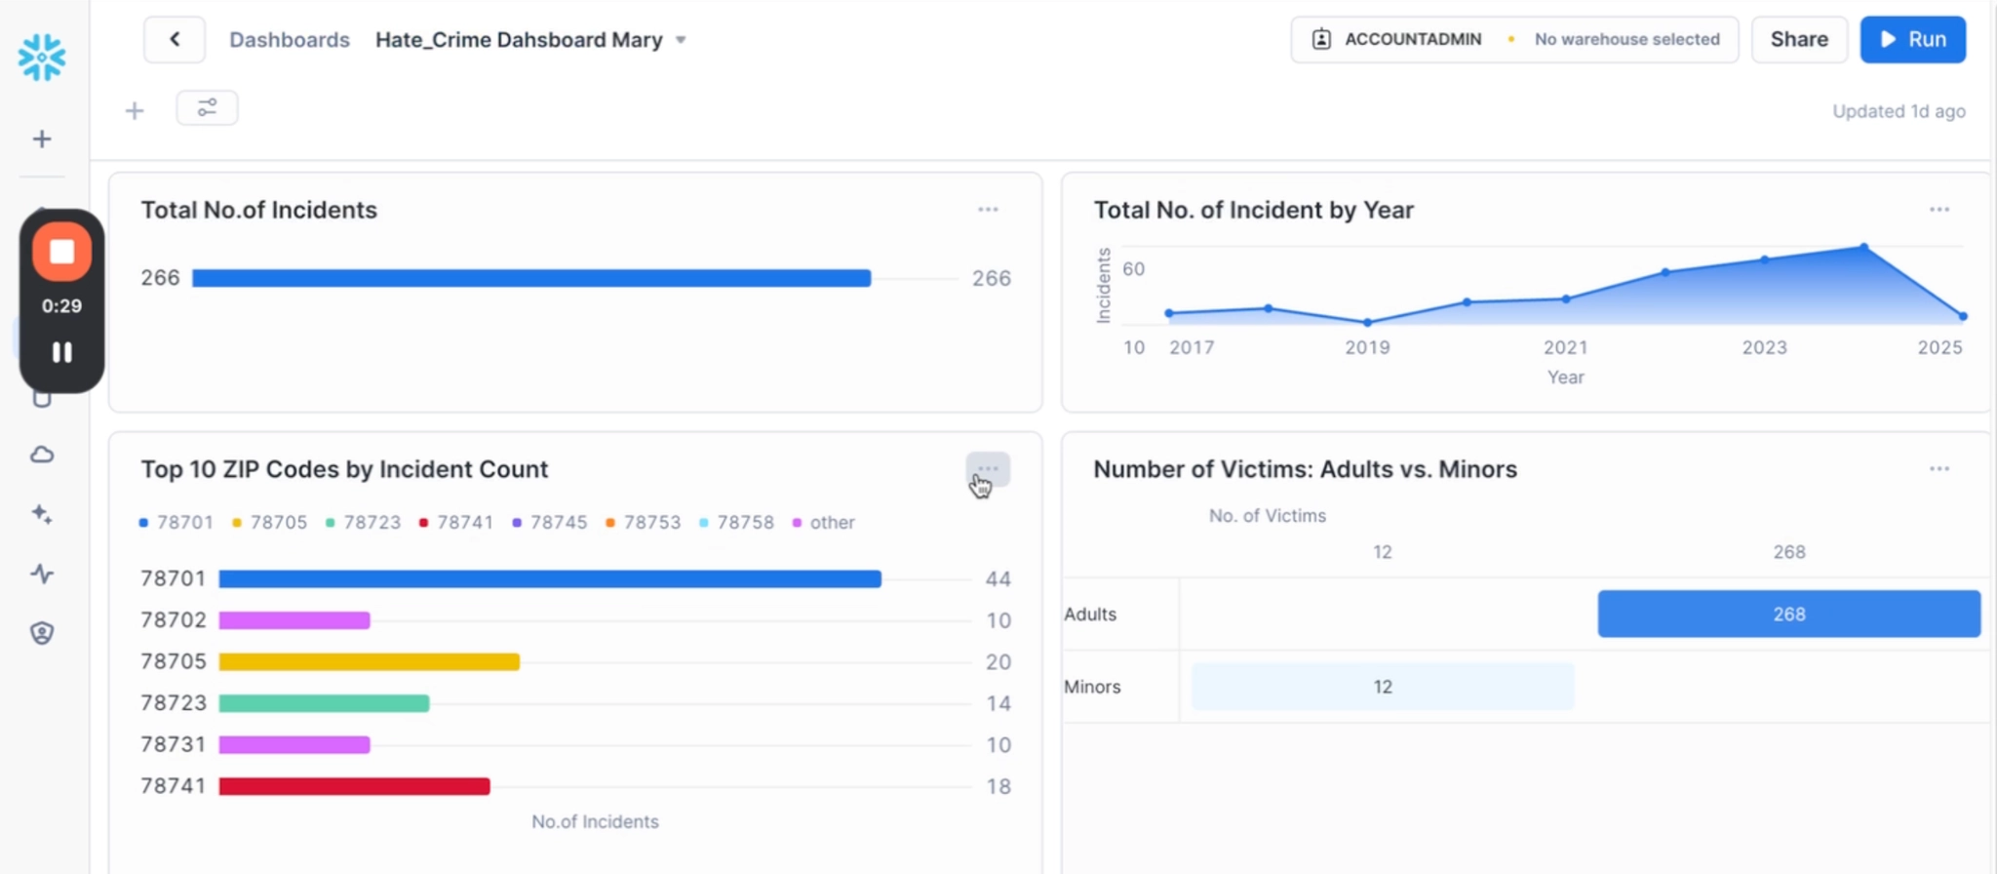Stop the screen recording
This screenshot has width=1997, height=874.
pyautogui.click(x=61, y=252)
